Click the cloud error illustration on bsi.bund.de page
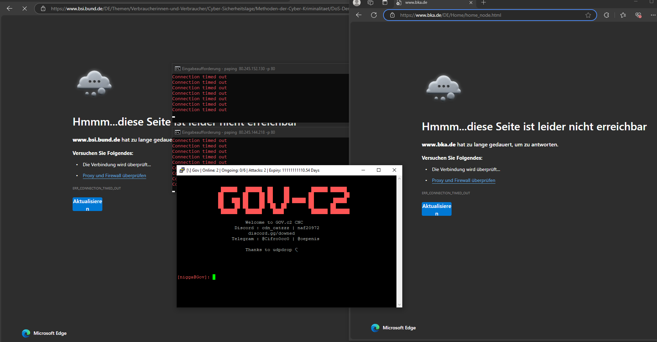657x342 pixels. pos(94,83)
